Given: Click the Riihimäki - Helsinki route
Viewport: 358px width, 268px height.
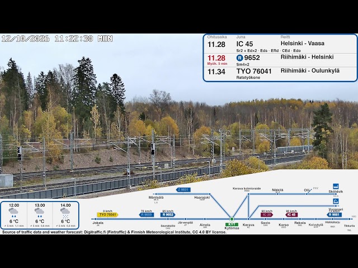Looking at the screenshot, I should 307,57.
